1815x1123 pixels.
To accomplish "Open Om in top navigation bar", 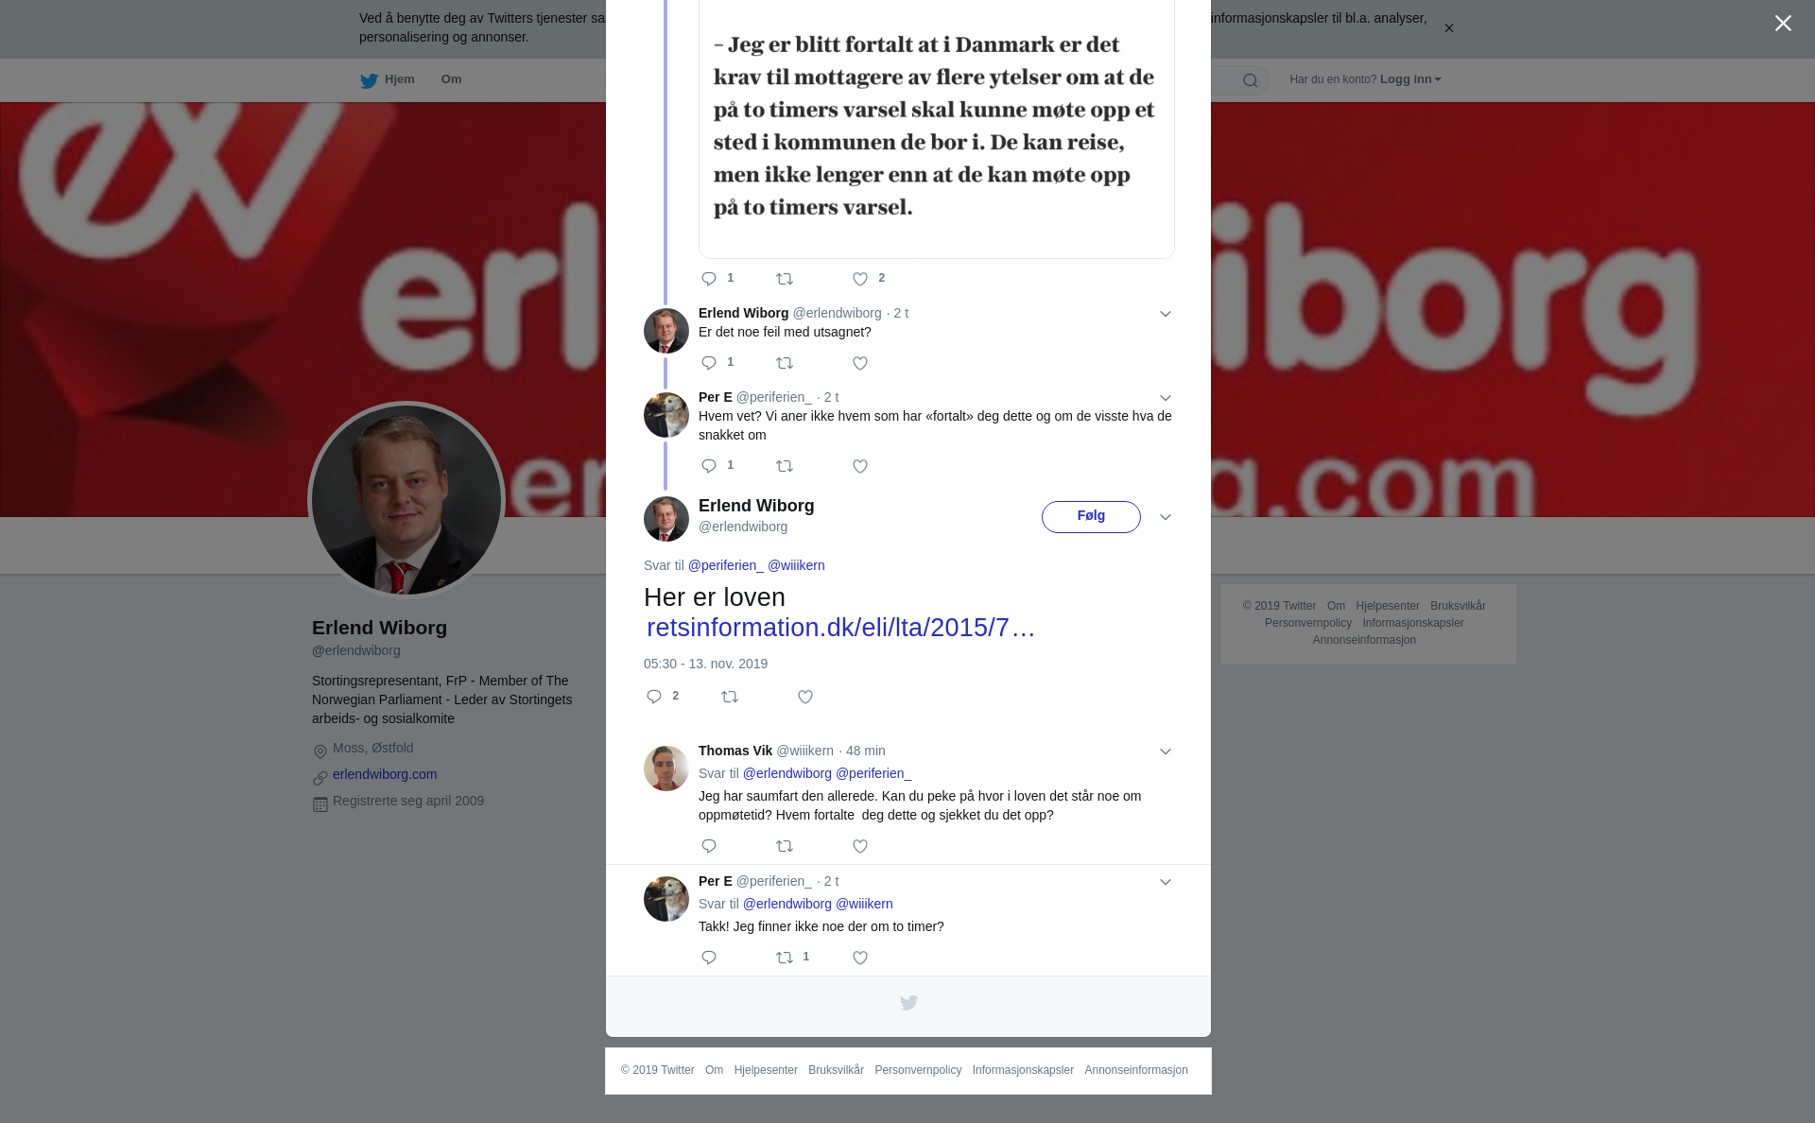I will [452, 79].
